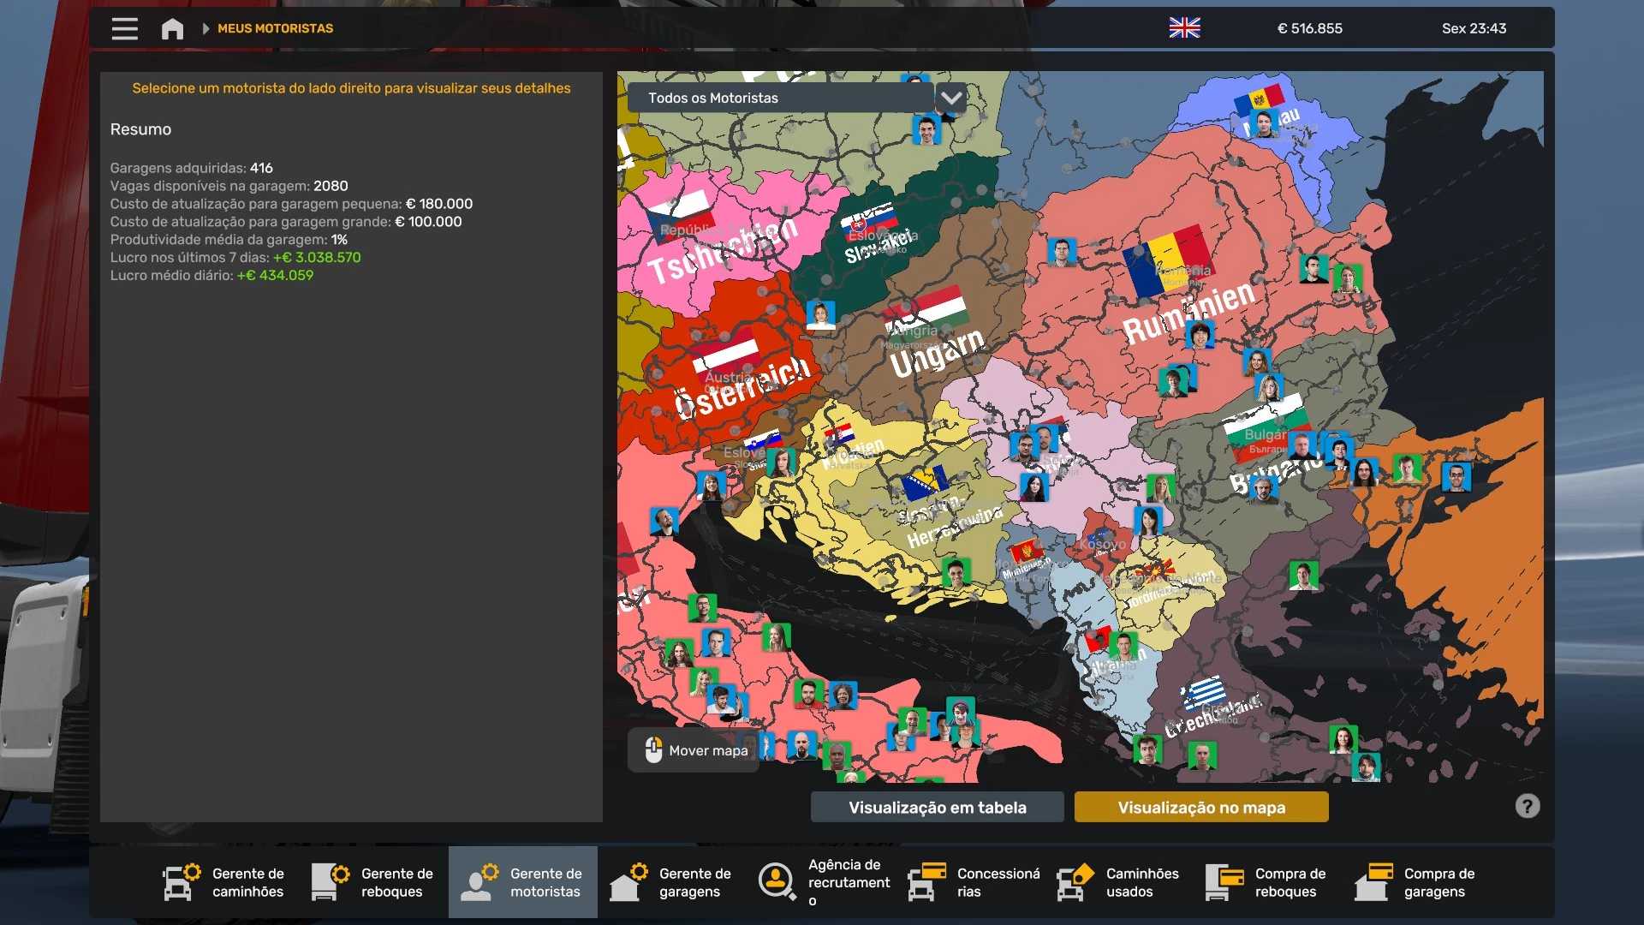Switch to Visualização em tabela view

coord(937,807)
